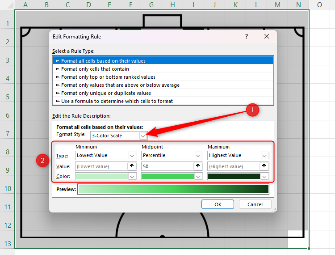Click the Midpoint value range selector icon
335x255 pixels.
coord(198,166)
